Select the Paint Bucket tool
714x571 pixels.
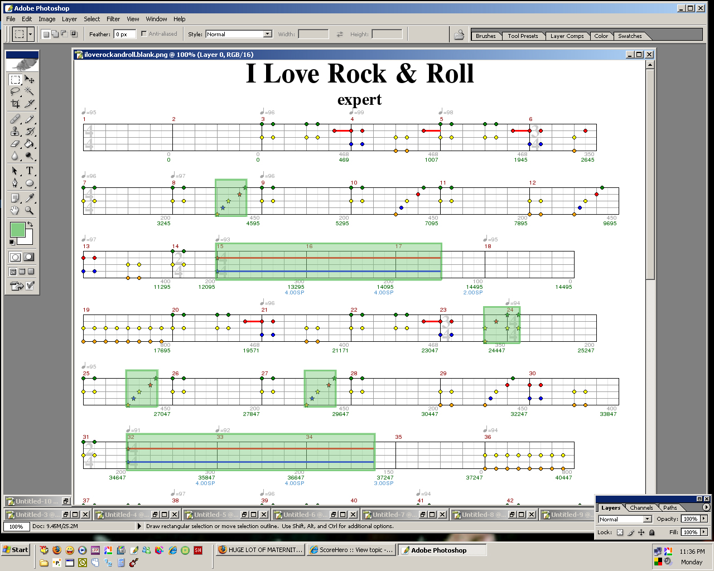30,143
